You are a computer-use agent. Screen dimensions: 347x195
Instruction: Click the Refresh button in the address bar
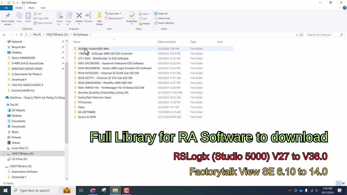301,35
